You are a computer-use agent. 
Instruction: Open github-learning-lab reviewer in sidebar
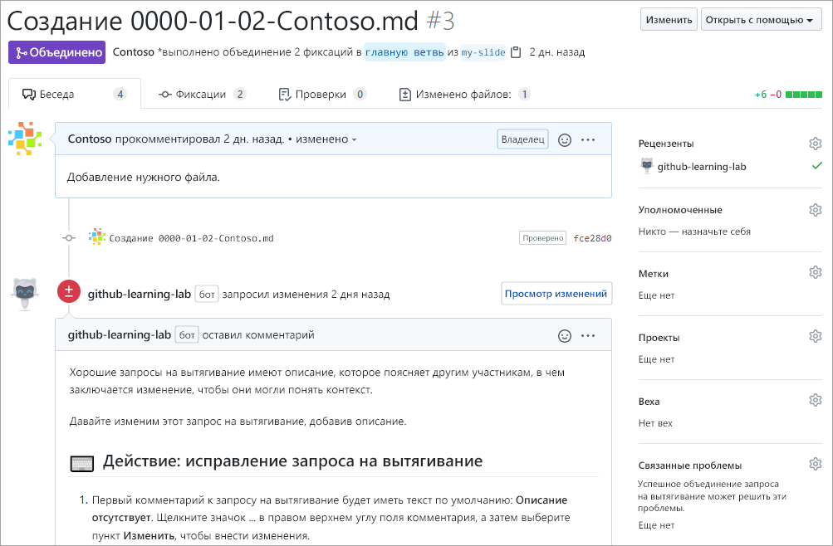[702, 167]
